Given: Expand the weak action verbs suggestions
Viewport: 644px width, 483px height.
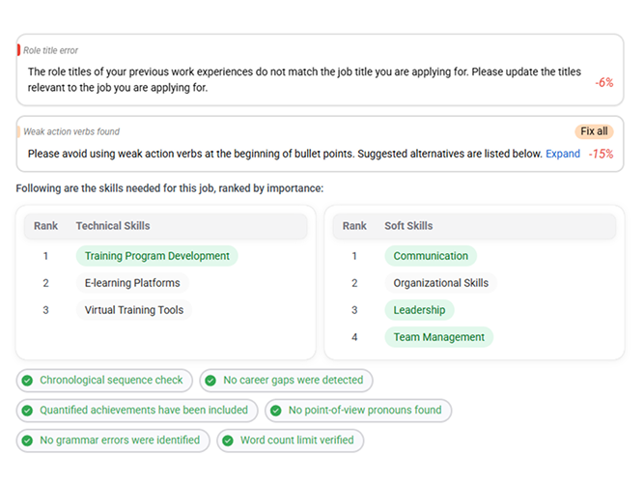Looking at the screenshot, I should pos(563,154).
